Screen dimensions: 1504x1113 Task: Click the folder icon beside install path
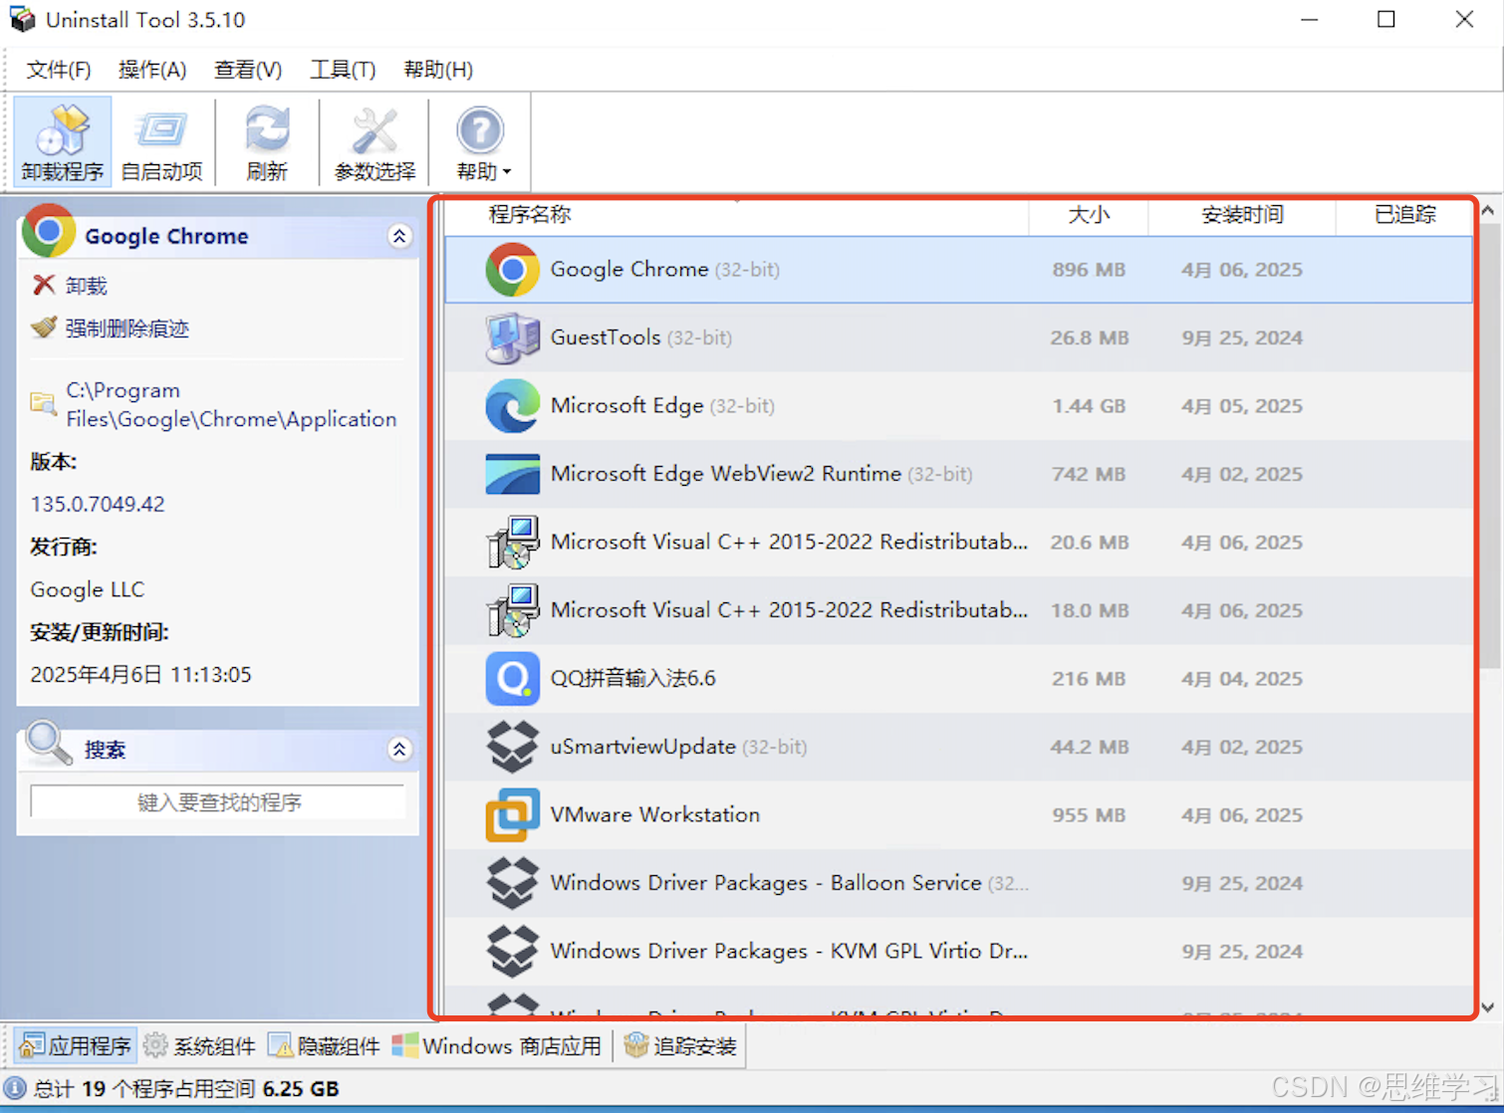(43, 403)
